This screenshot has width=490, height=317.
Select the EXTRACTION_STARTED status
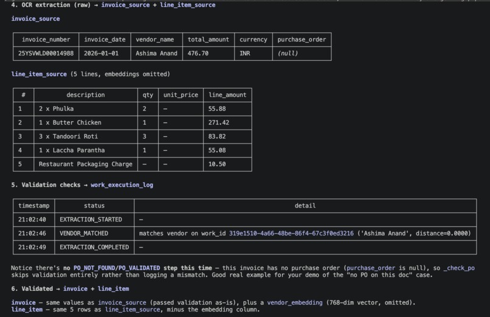[91, 220]
